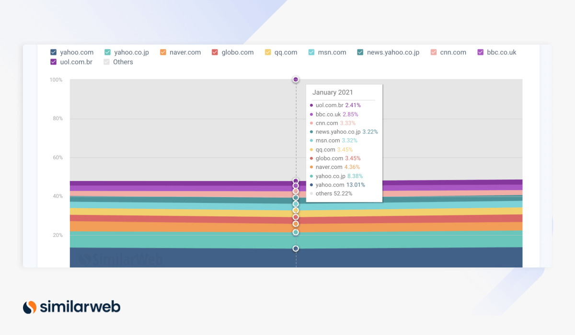Click the bbc.co.uk purple data point marker
The width and height of the screenshot is (575, 335).
tap(296, 185)
